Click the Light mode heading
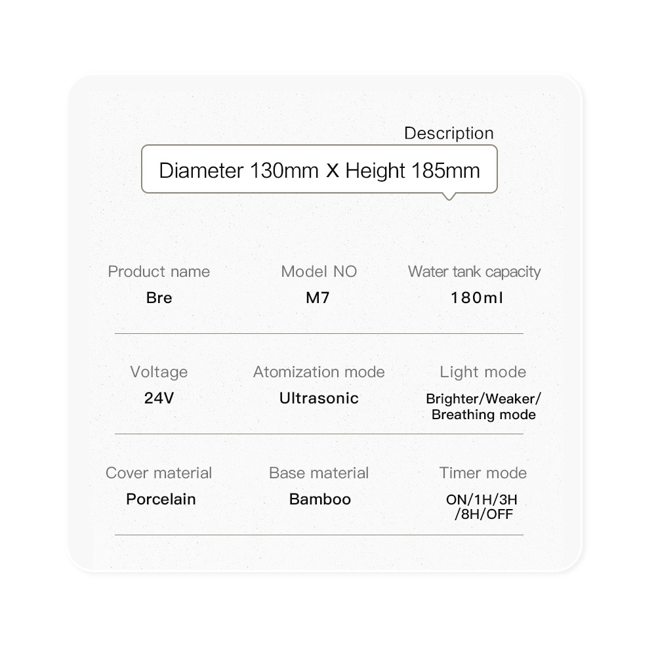Image resolution: width=656 pixels, height=656 pixels. [483, 372]
